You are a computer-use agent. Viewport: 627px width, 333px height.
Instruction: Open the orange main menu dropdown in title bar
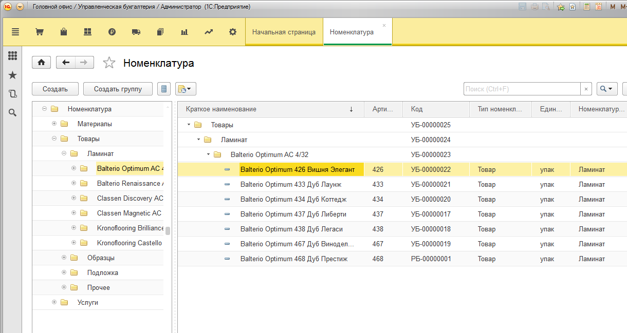20,7
